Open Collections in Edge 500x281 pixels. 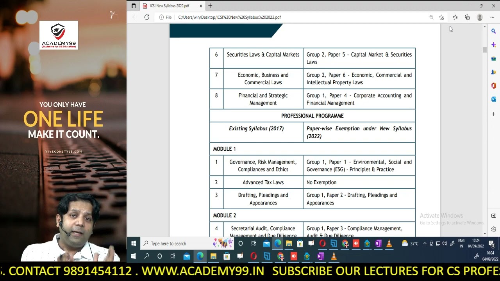pos(467,17)
